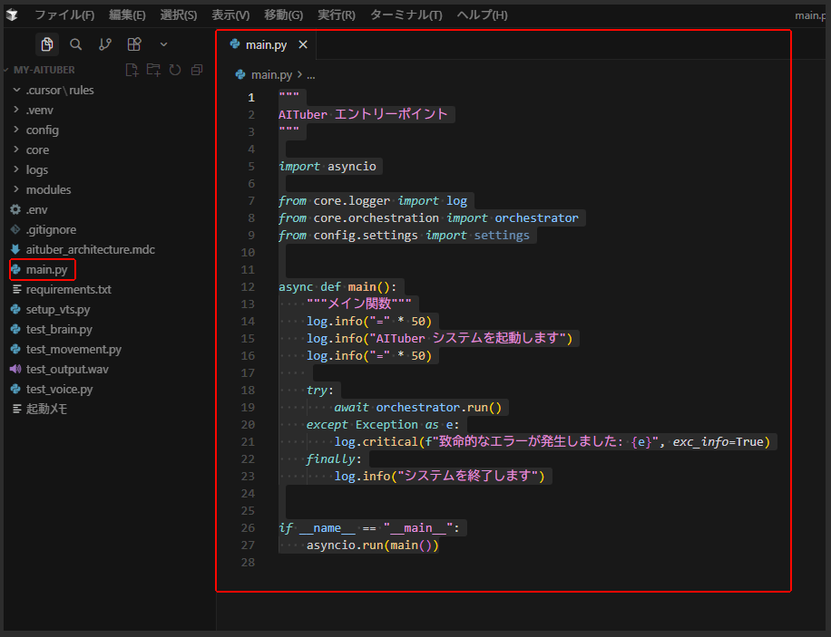Open the Extensions view icon
The image size is (831, 637).
pos(134,43)
